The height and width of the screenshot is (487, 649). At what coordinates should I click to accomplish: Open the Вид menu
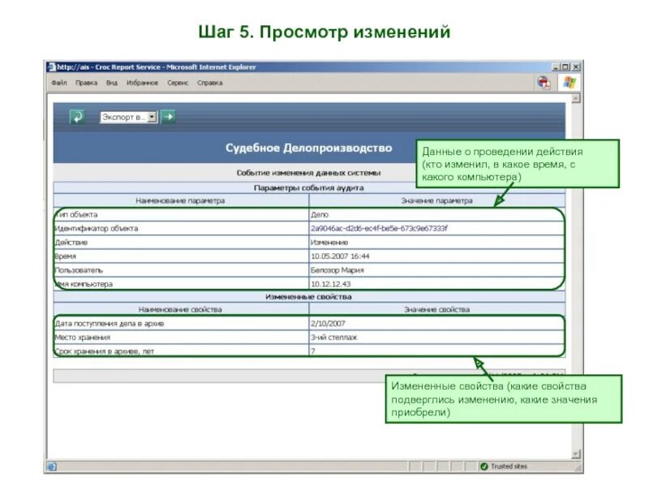[x=112, y=83]
